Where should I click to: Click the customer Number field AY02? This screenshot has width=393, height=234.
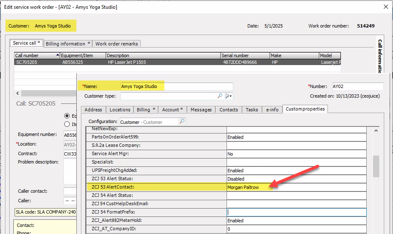click(x=358, y=86)
